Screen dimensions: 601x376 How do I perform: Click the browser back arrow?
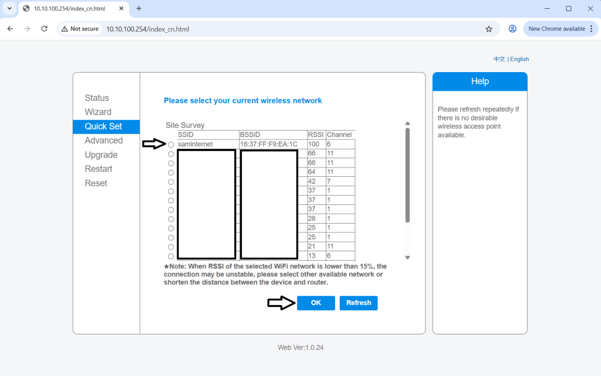pyautogui.click(x=10, y=29)
